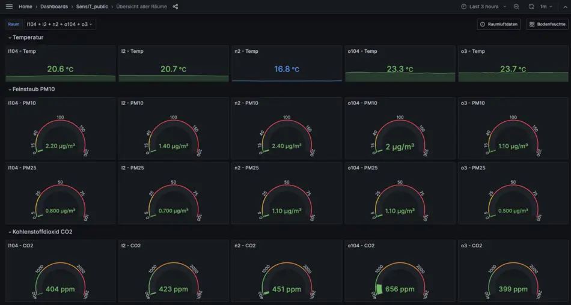571x305 pixels.
Task: Collapse the top bar with chevron icon
Action: (565, 7)
